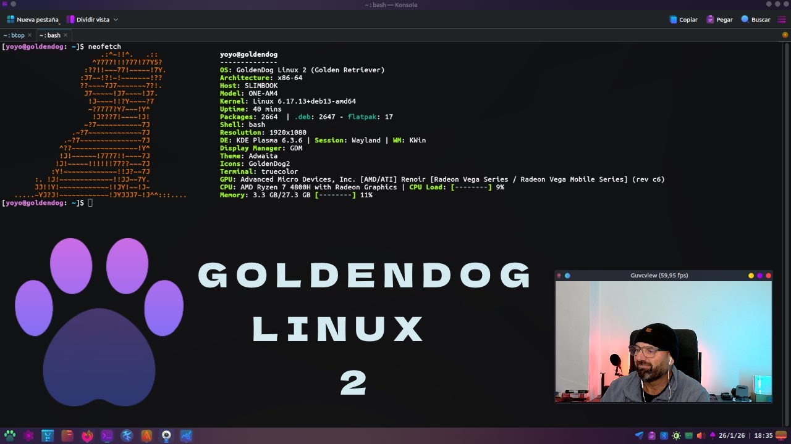Image resolution: width=791 pixels, height=444 pixels.
Task: Click the Dividir vista split view button
Action: tap(88, 20)
